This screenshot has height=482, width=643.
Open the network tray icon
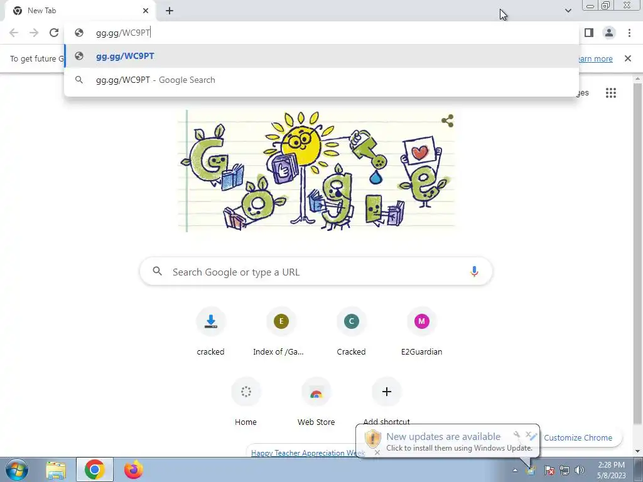coord(565,470)
